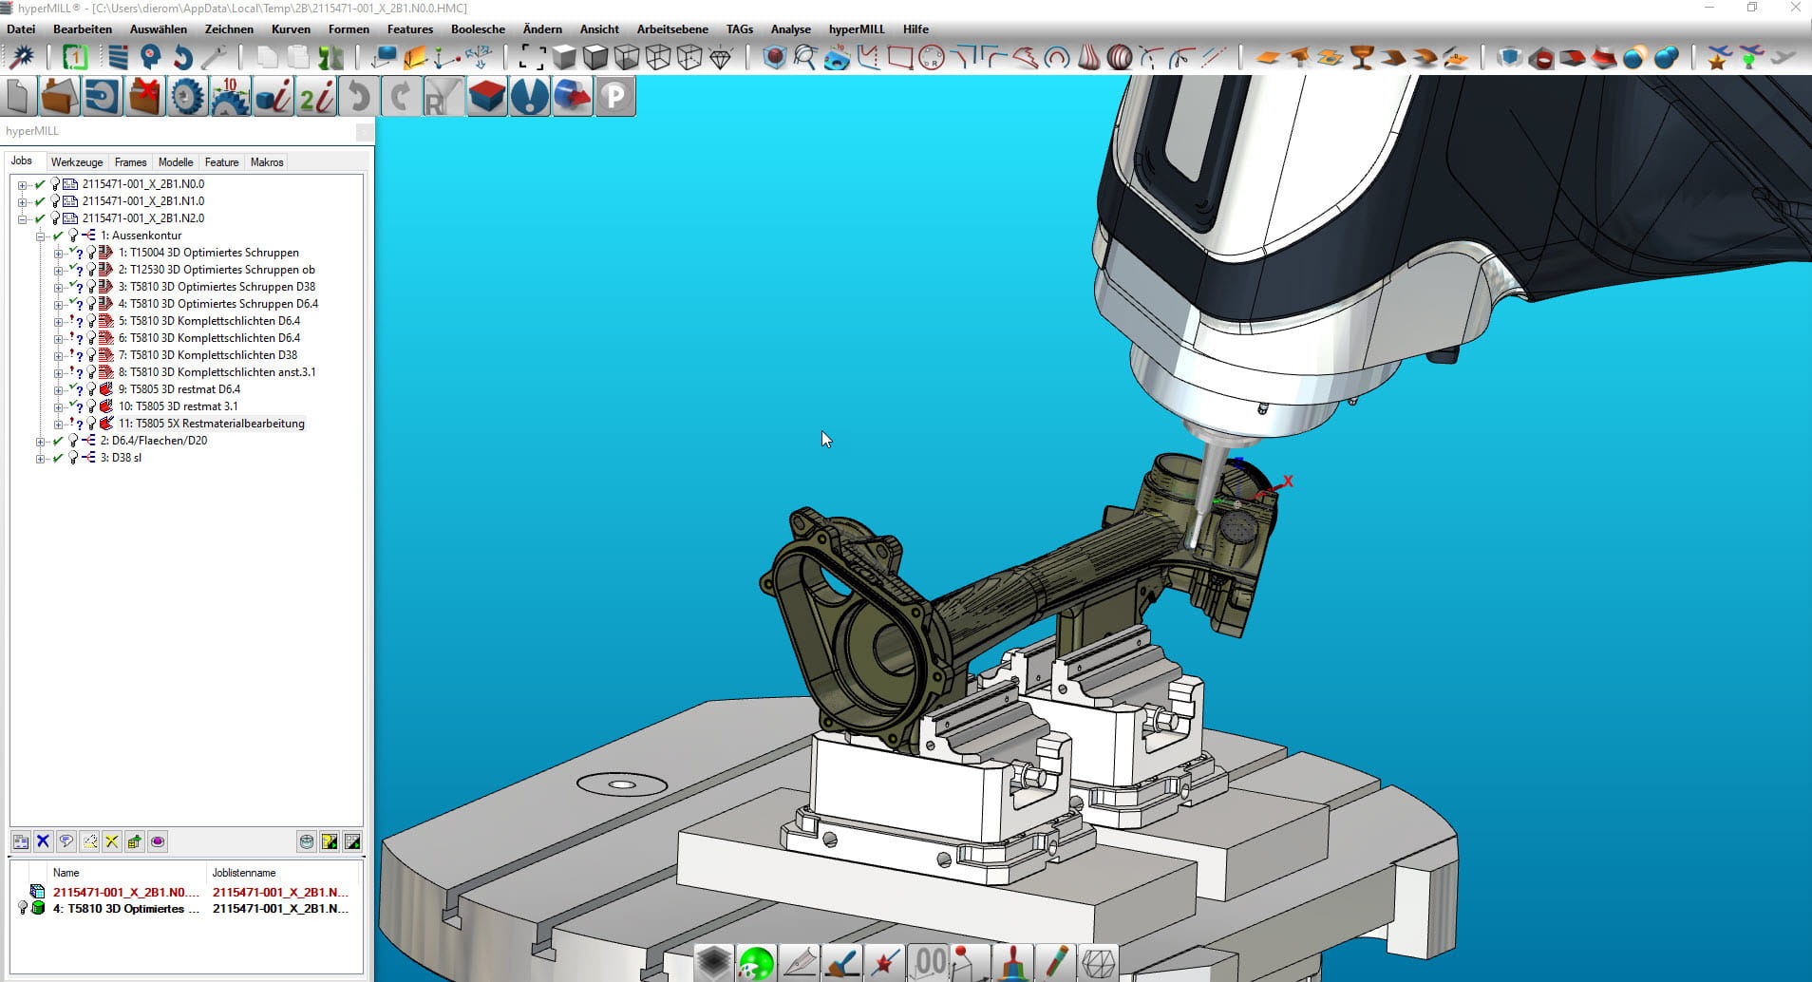
Task: Expand job 7: T5810 3D Komplettschlichten D38
Action: click(58, 356)
